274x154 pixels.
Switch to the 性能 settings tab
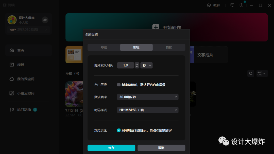click(x=169, y=47)
